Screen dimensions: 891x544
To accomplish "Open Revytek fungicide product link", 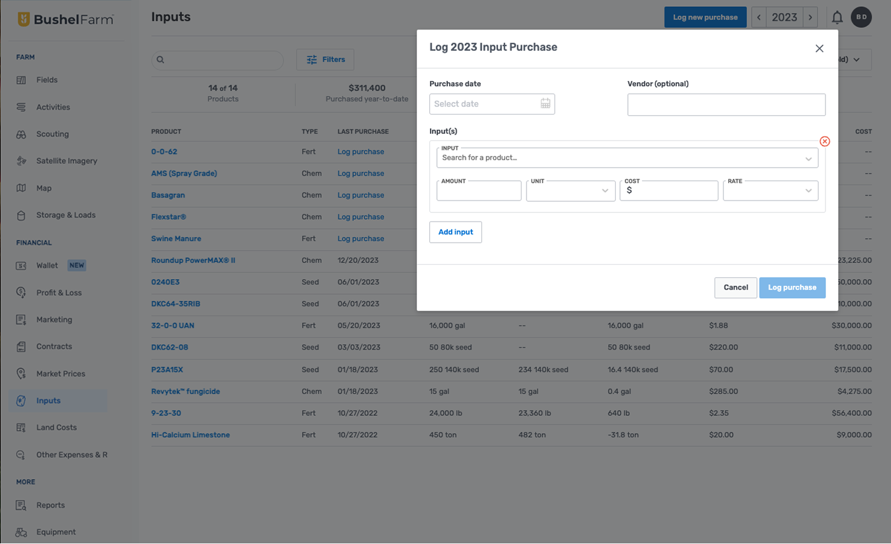I will click(186, 392).
